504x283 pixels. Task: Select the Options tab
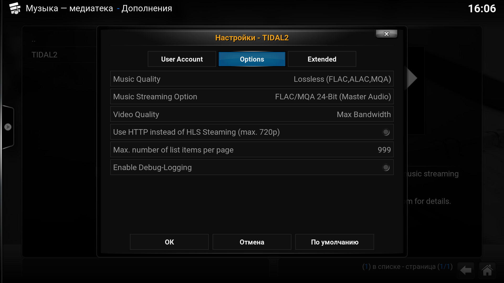pos(252,59)
